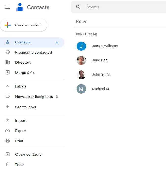The width and height of the screenshot is (166, 173).
Task: Click the colorful plus icon
Action: (8, 25)
